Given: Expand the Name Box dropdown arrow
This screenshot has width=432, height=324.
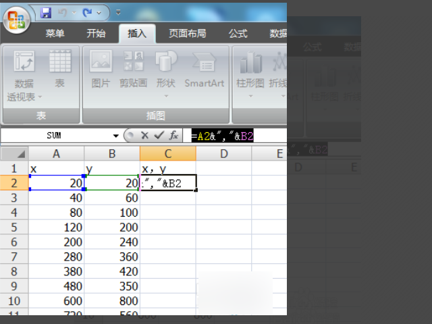Looking at the screenshot, I should click(x=115, y=136).
